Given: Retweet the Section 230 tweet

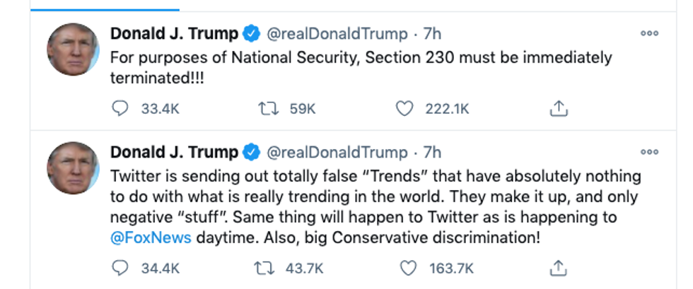Looking at the screenshot, I should point(268,108).
